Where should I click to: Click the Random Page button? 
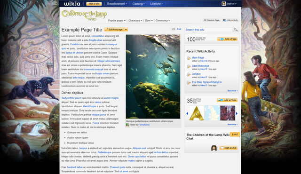pos(212,20)
